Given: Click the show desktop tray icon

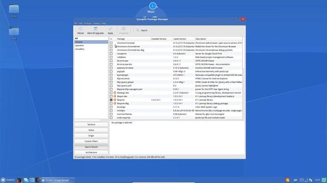Looking at the screenshot, I should click(x=324, y=180).
